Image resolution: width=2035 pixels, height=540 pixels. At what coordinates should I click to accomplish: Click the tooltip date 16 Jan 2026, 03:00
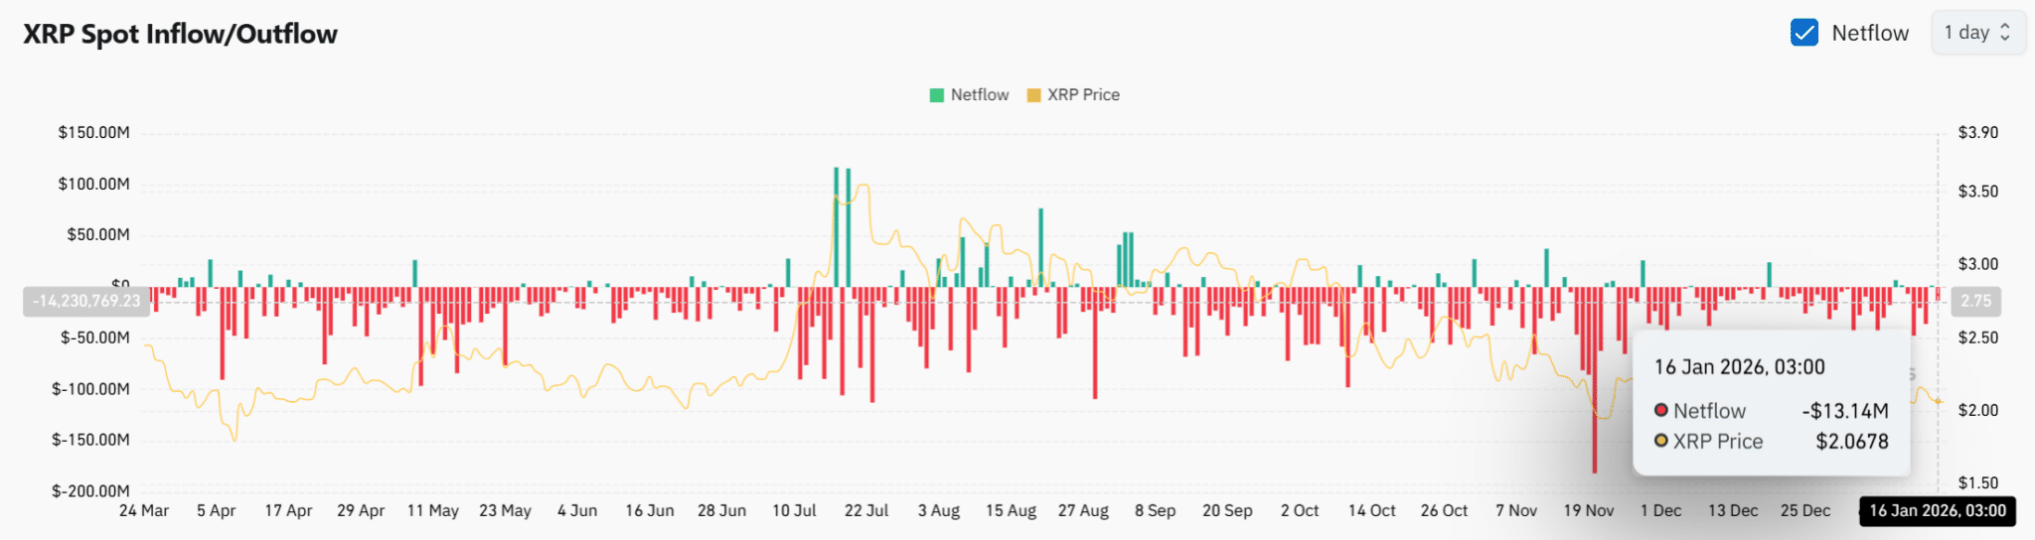1740,367
